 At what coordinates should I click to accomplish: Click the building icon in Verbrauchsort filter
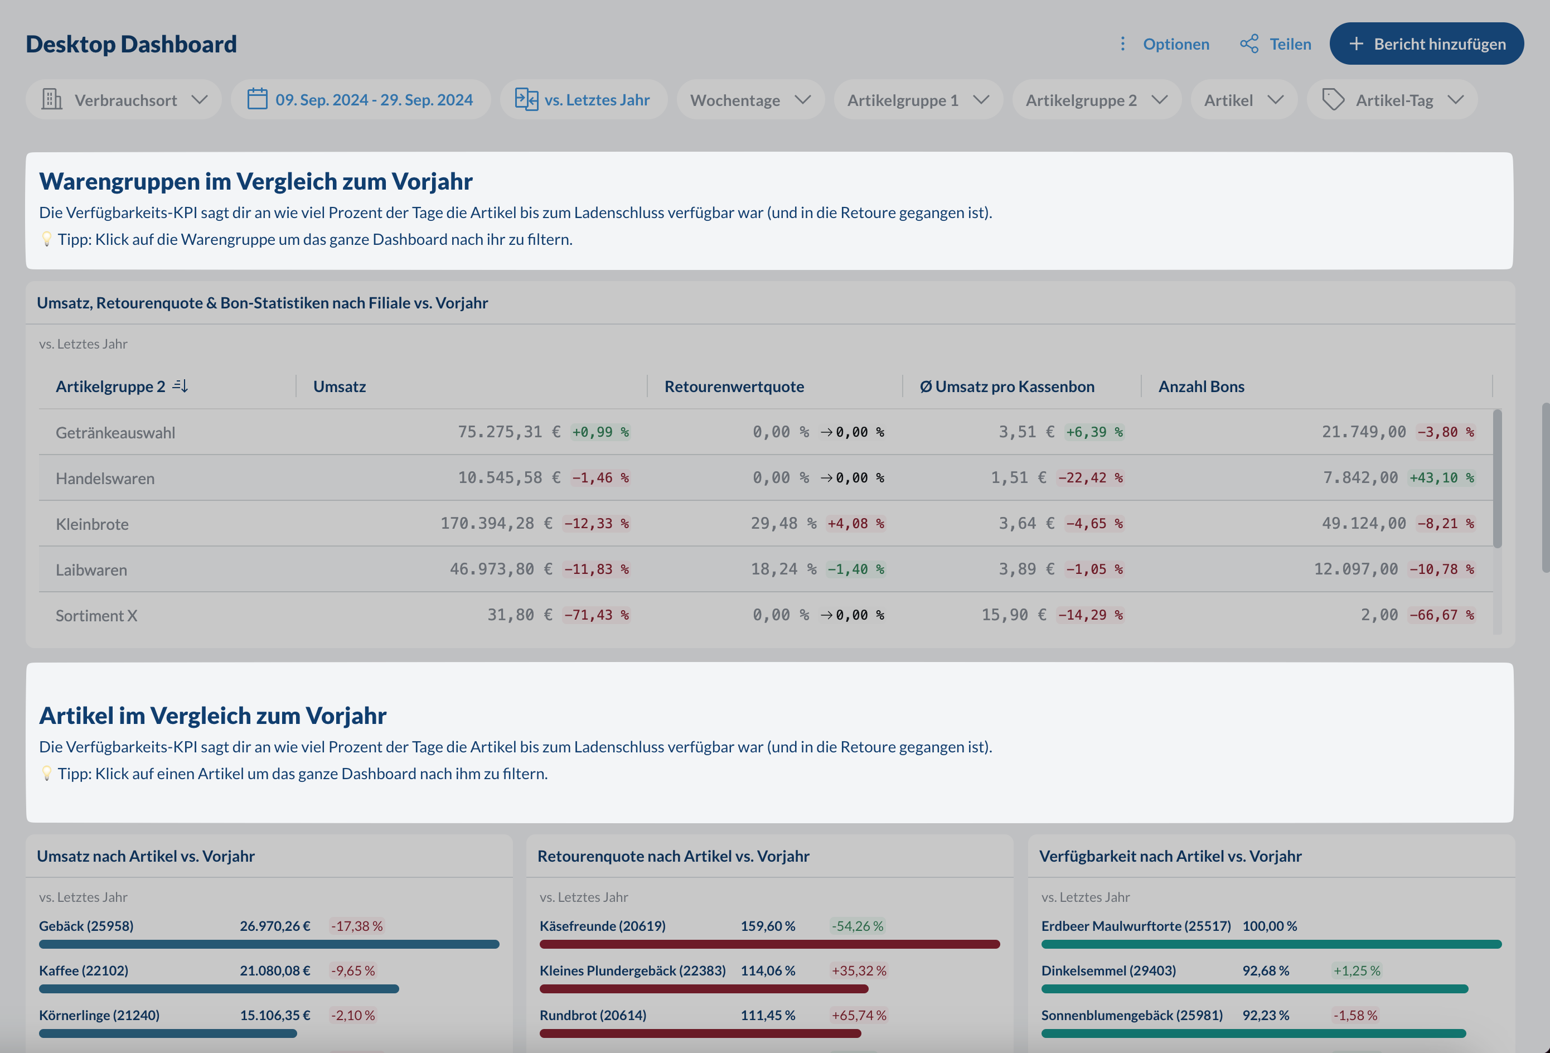pos(51,99)
